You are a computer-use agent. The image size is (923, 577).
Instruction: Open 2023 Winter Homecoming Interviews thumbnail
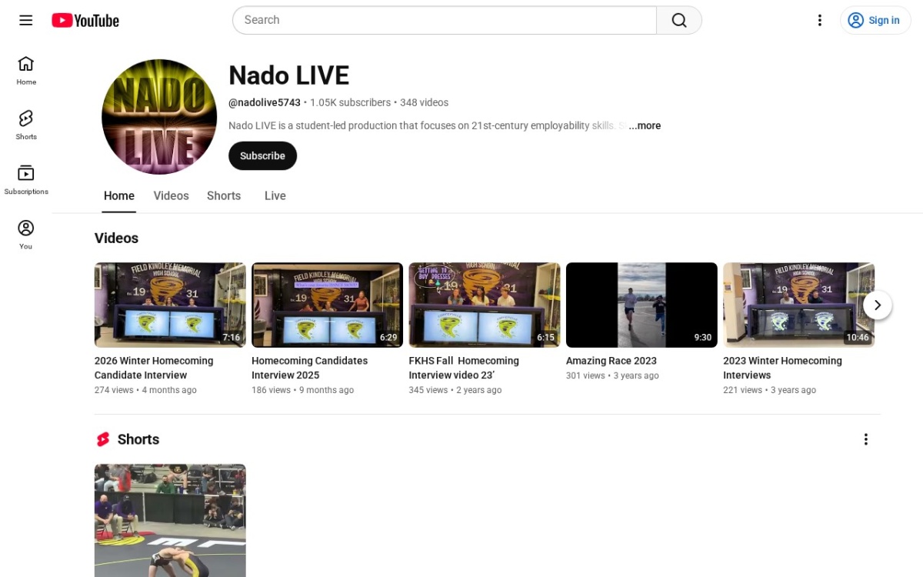798,305
